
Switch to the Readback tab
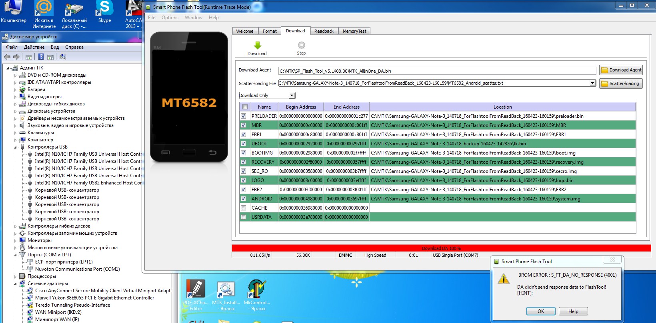(324, 31)
